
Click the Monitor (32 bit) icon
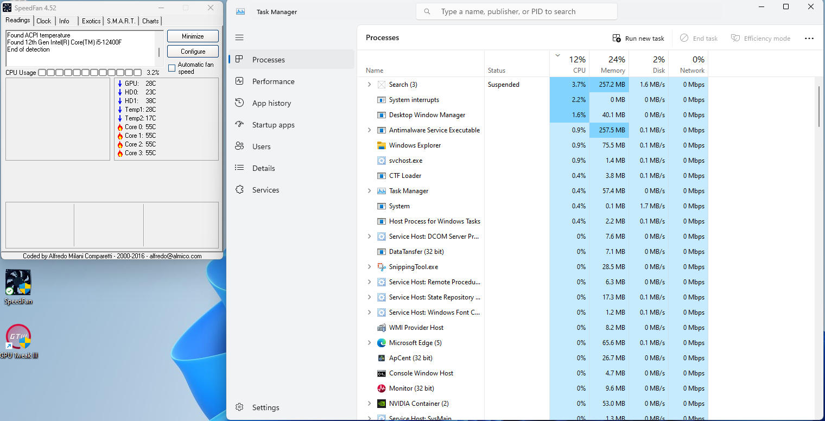pyautogui.click(x=381, y=388)
